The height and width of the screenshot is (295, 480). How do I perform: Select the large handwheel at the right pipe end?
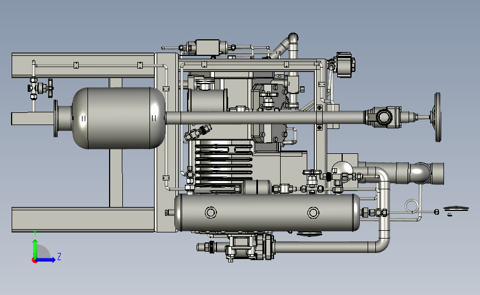pos(438,117)
